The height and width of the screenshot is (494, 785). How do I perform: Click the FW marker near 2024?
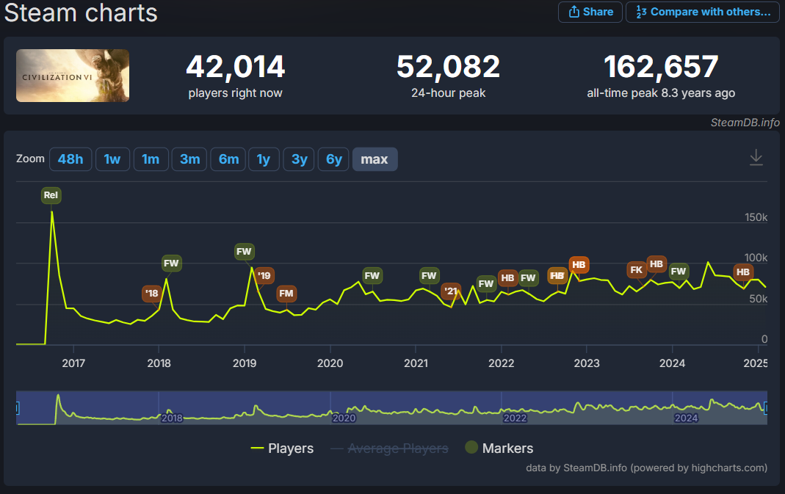(x=679, y=272)
